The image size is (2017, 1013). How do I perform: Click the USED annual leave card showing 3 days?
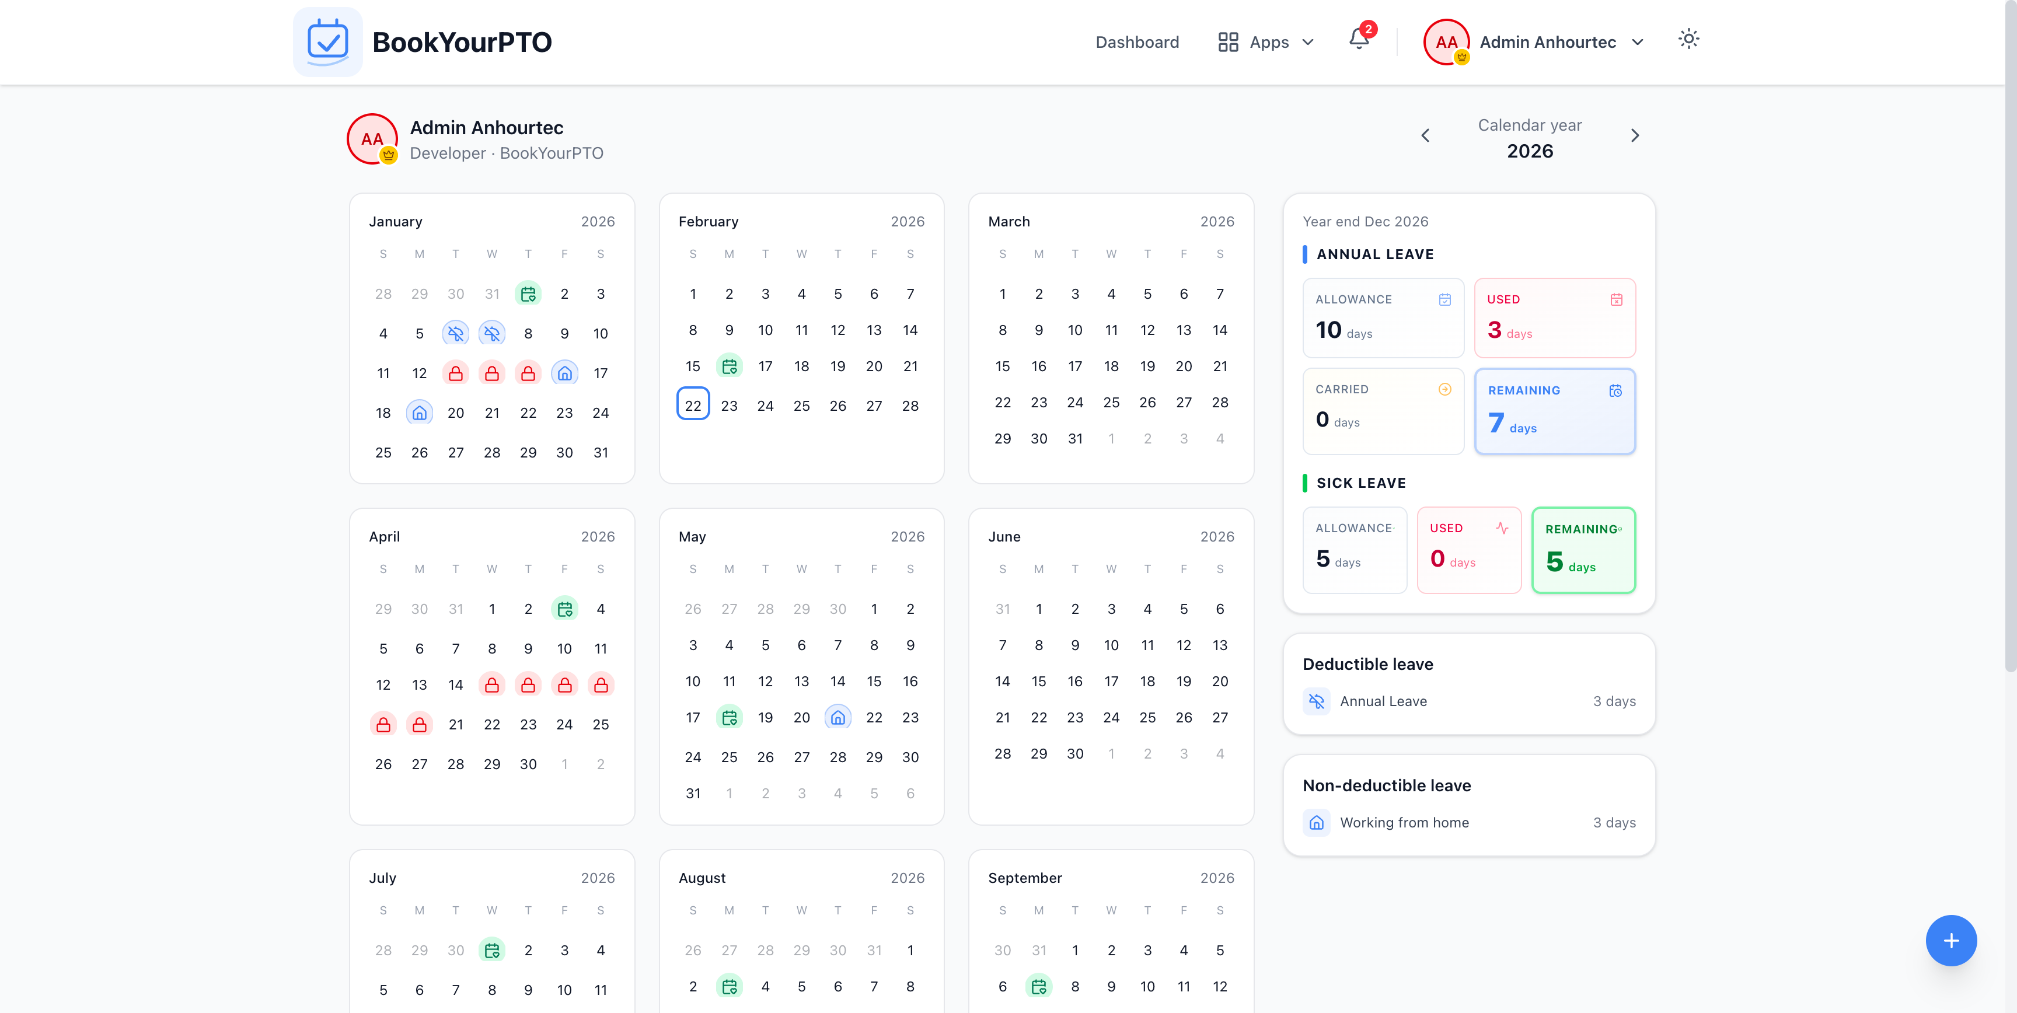1555,318
